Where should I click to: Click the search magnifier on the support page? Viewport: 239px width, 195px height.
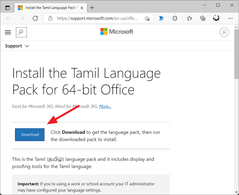tap(21, 32)
